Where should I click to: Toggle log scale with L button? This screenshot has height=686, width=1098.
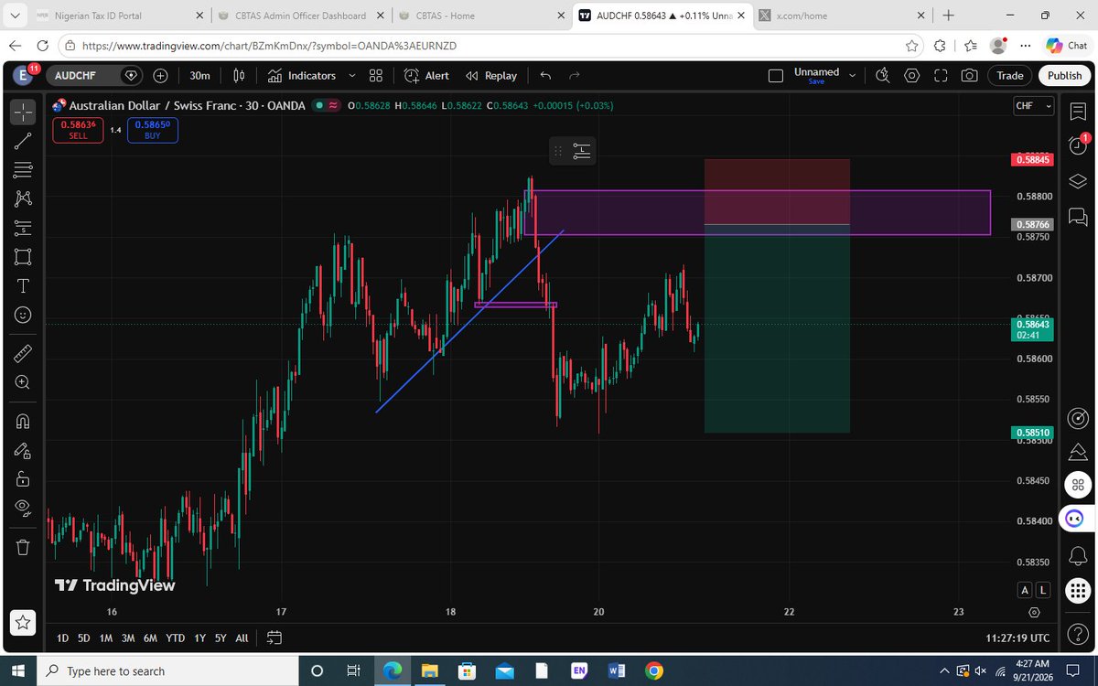click(x=1044, y=590)
